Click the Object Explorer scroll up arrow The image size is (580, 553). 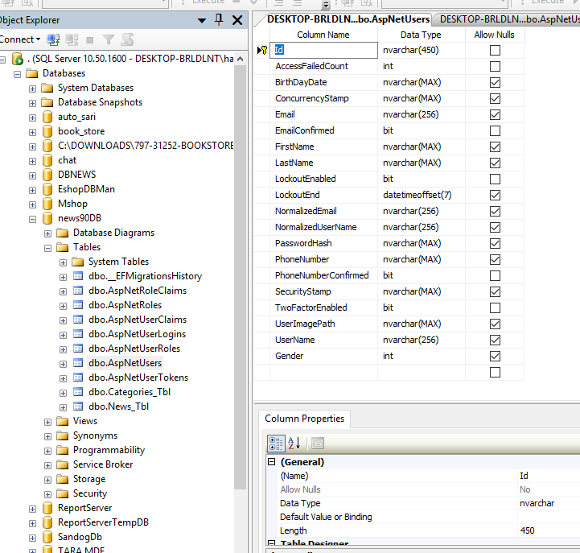240,59
